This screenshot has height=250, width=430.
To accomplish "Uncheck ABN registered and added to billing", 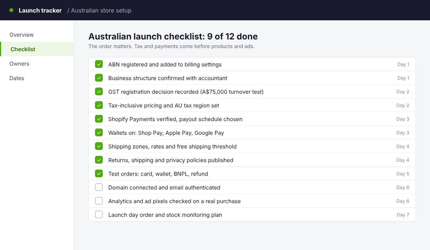I will 99,64.
